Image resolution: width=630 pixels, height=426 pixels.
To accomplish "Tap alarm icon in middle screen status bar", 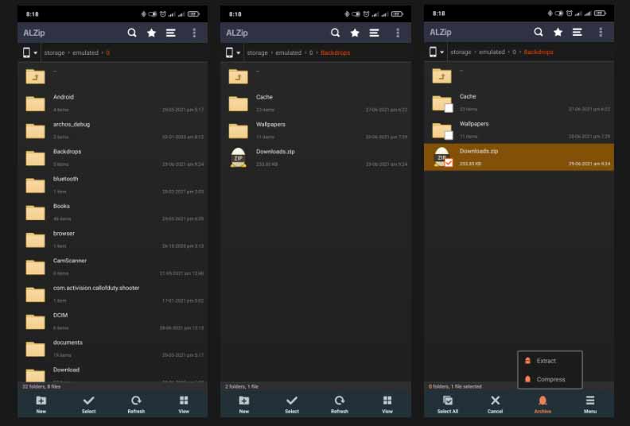I will coord(366,14).
